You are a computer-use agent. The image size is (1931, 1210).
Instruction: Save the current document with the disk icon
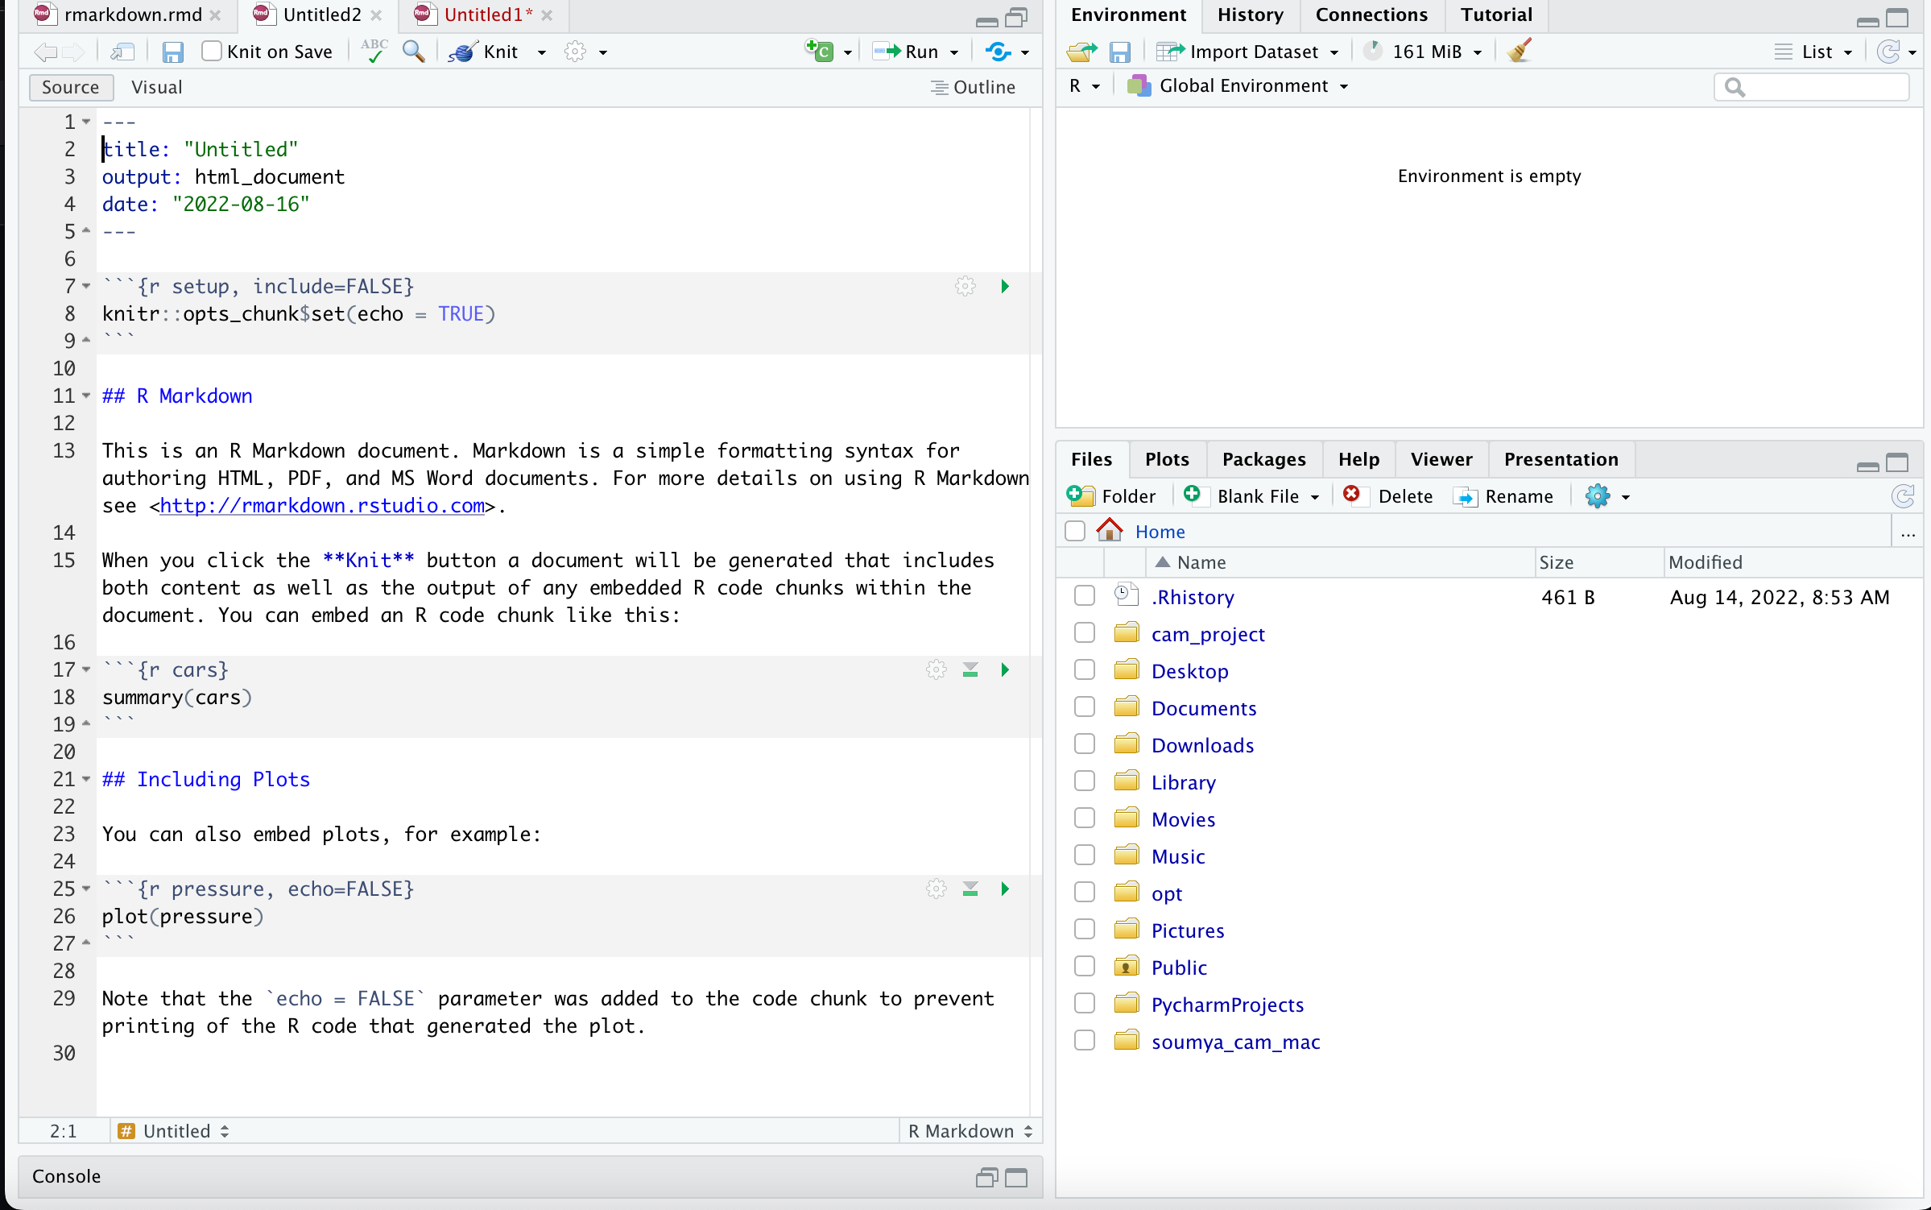point(172,52)
